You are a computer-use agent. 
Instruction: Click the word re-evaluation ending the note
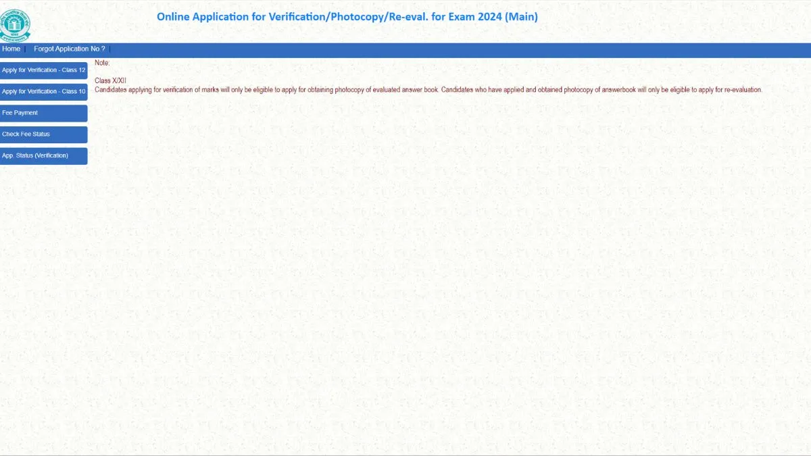pos(742,90)
